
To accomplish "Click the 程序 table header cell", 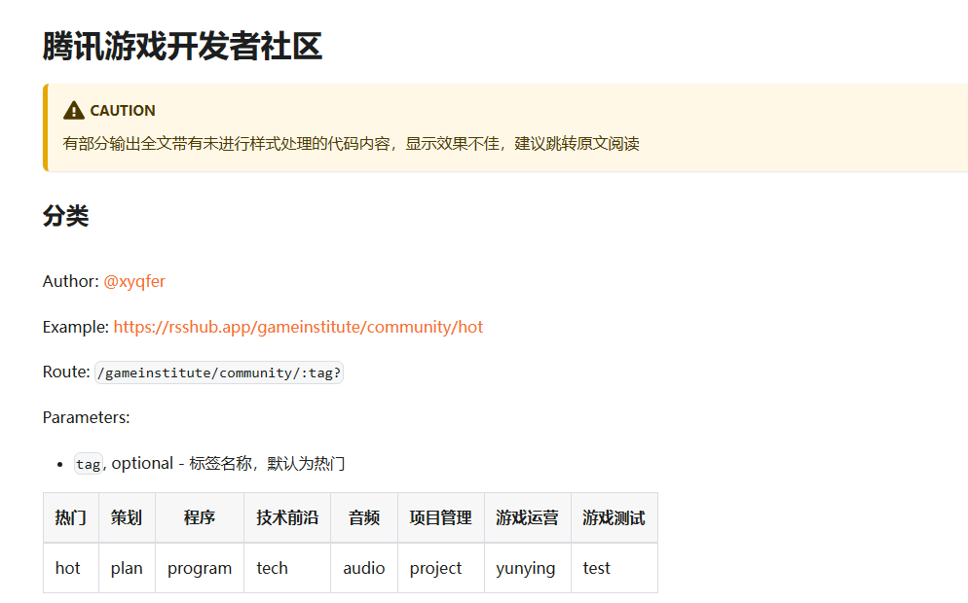I will click(200, 518).
